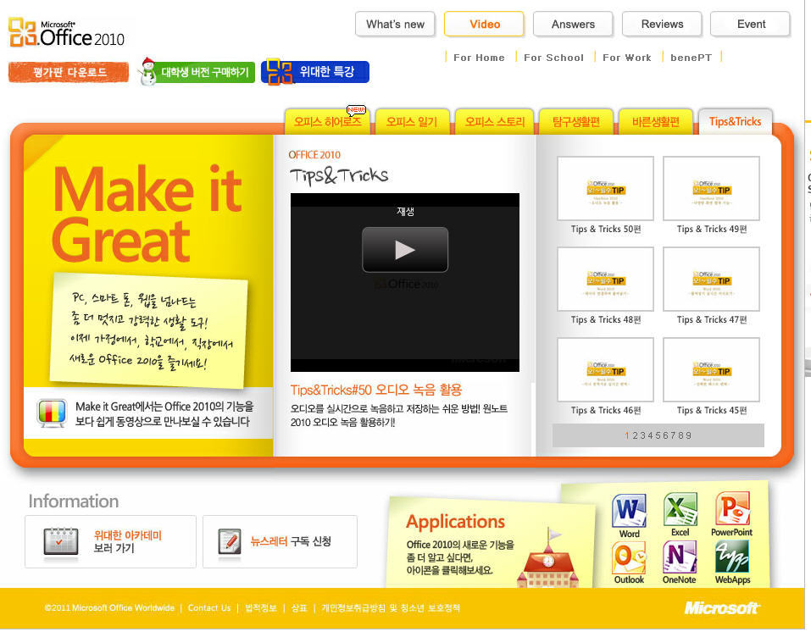
Task: Open the Reviews menu
Action: 662,25
